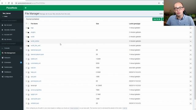The width and height of the screenshot is (196, 110).
Task: Click the My Account user icon
Action: pos(2,25)
